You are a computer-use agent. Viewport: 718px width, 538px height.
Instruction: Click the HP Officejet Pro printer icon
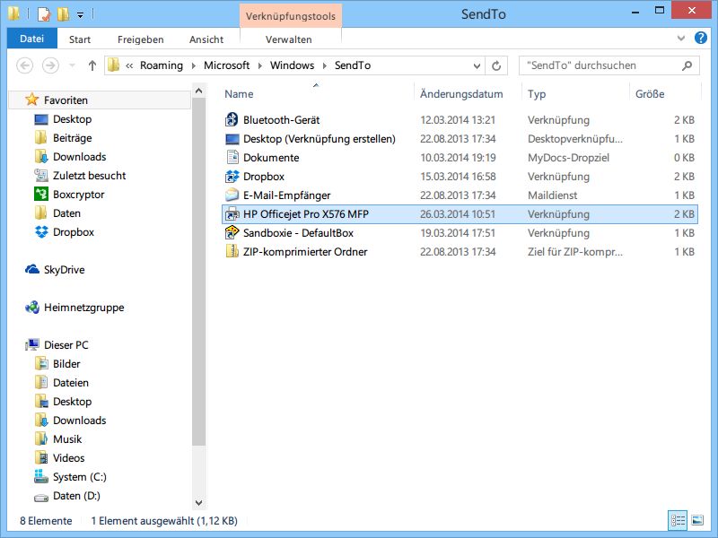coord(232,214)
